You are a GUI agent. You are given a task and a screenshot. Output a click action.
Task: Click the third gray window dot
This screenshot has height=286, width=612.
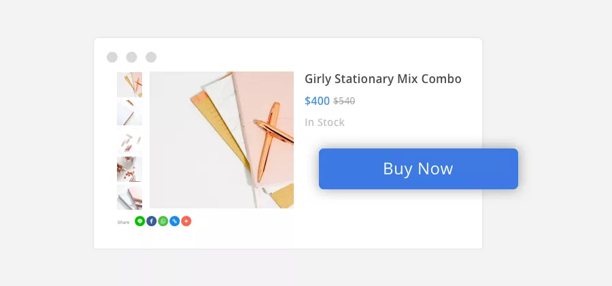(151, 57)
